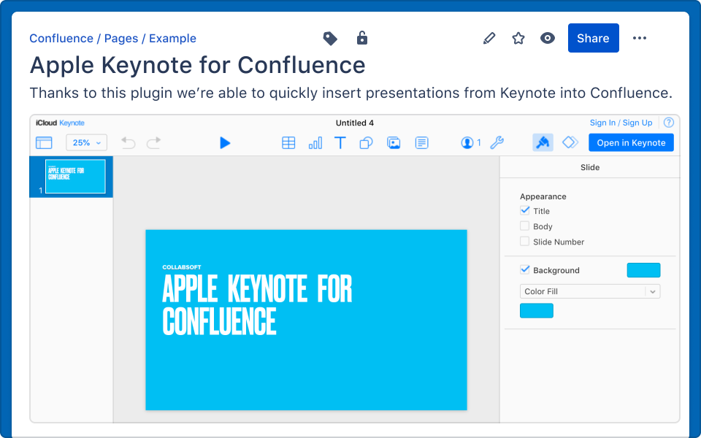Image resolution: width=701 pixels, height=438 pixels.
Task: Open the Shape insertion tool
Action: 367,143
